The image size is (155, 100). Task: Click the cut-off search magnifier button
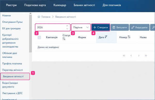pyautogui.click(x=152, y=27)
